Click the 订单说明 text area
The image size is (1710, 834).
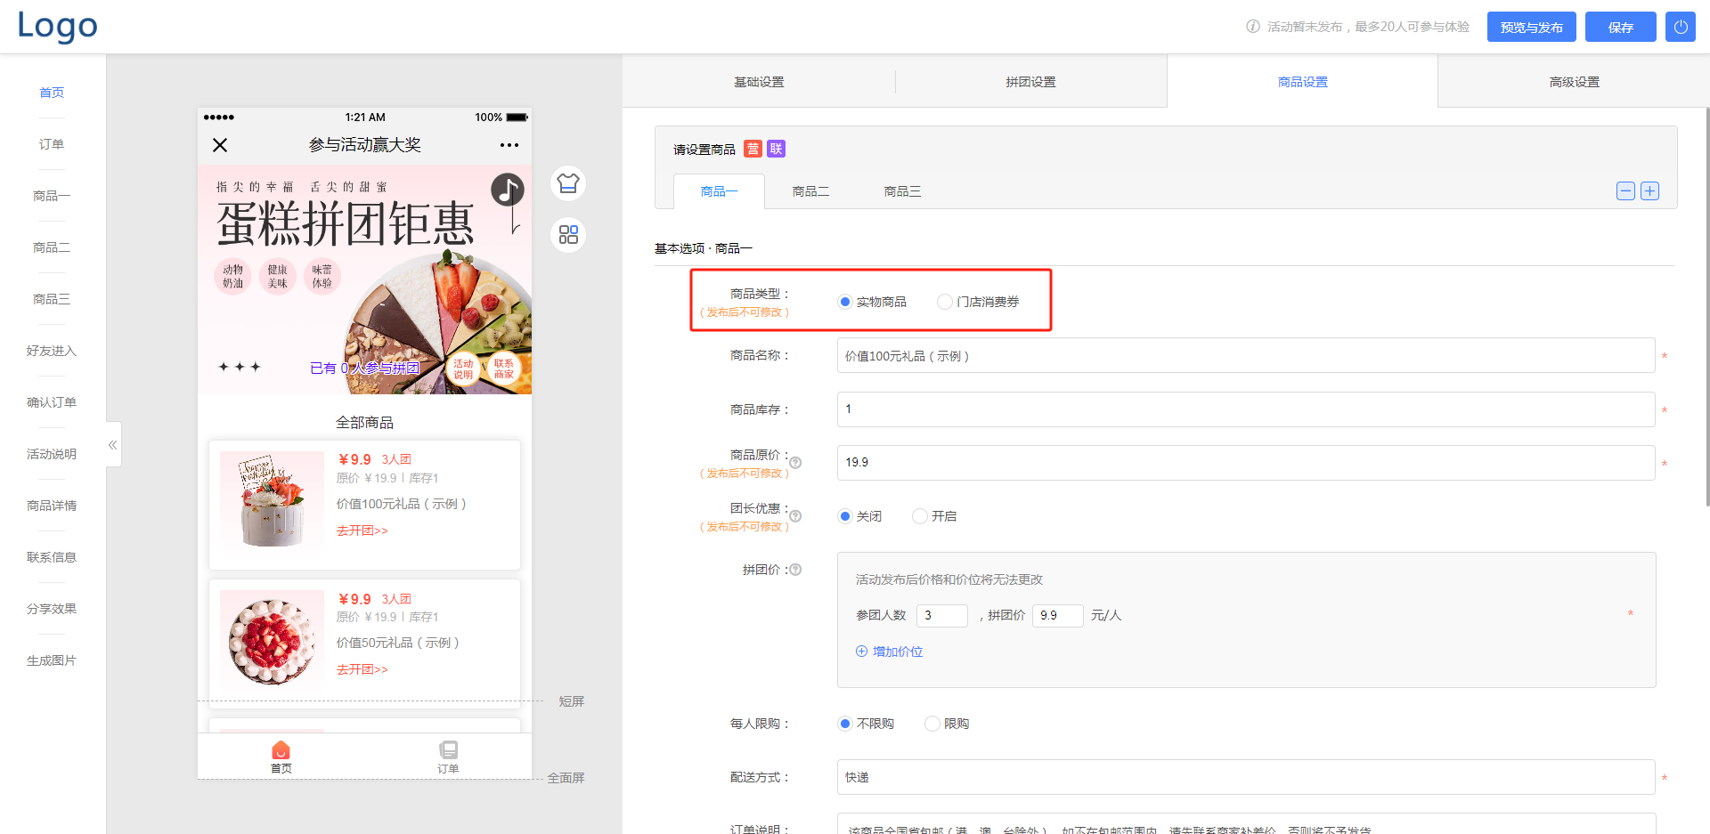tap(1246, 823)
